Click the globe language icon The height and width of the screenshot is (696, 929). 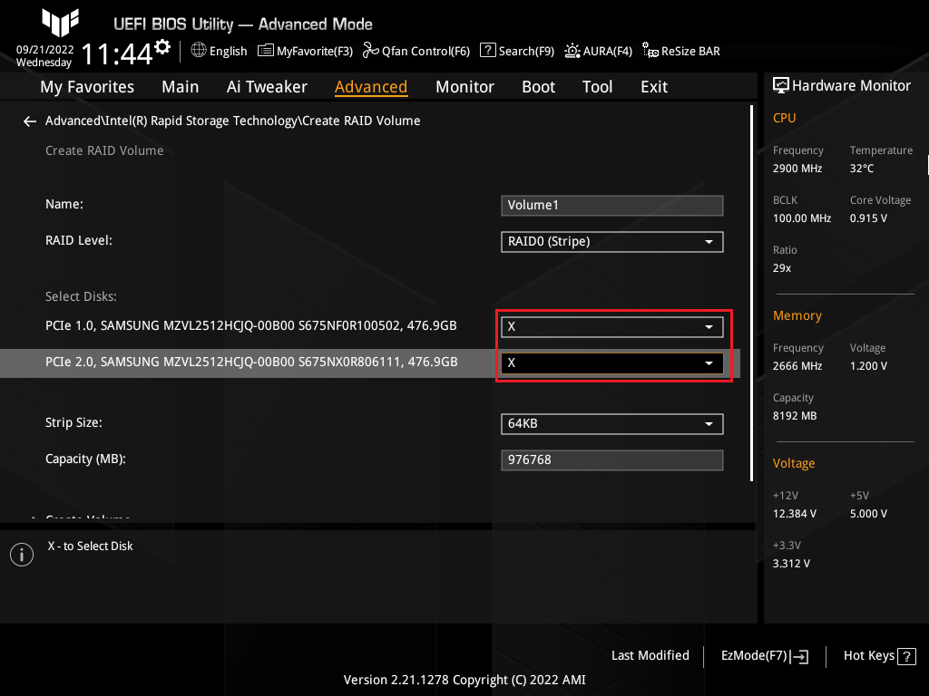tap(199, 51)
